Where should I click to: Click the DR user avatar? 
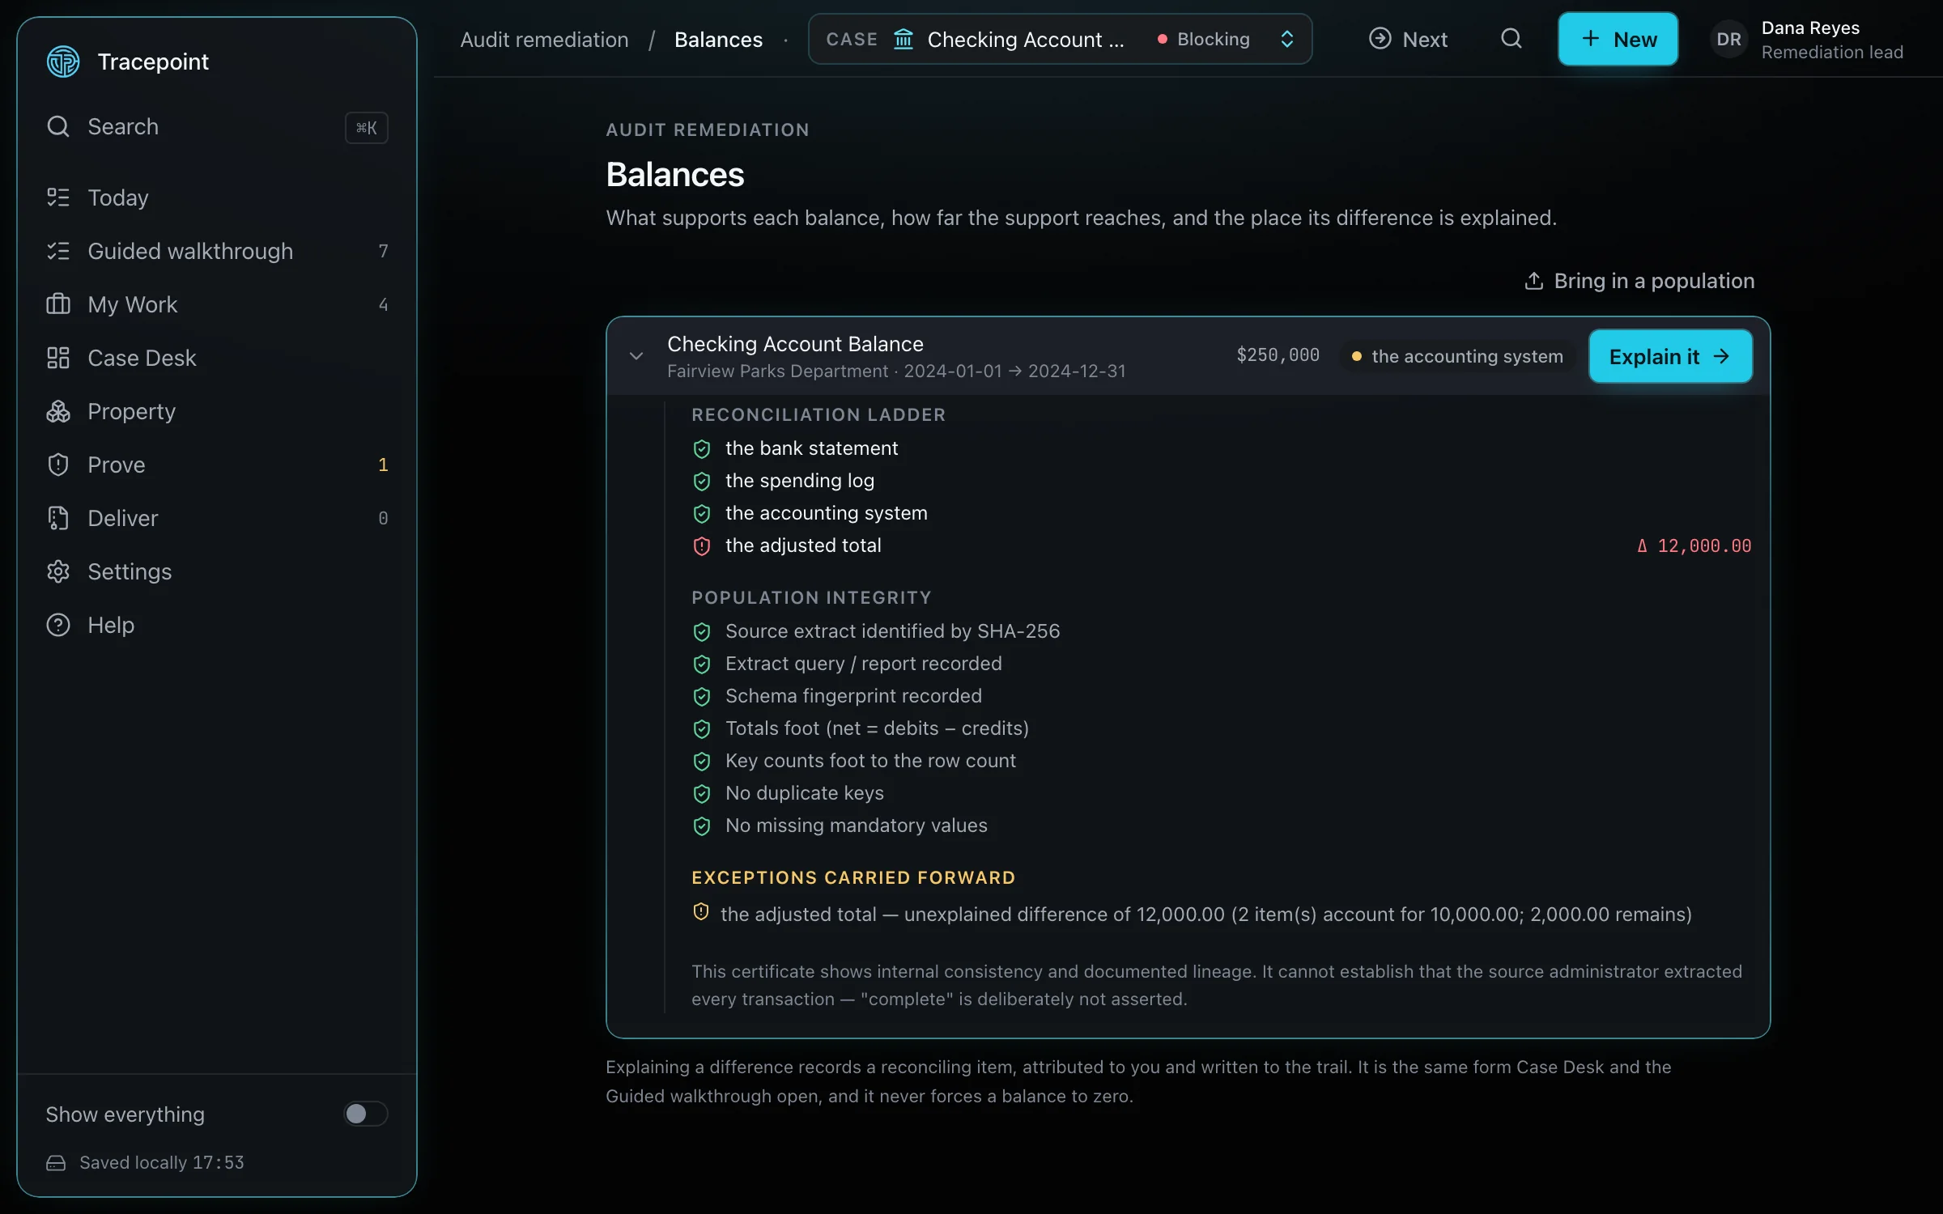(x=1728, y=40)
